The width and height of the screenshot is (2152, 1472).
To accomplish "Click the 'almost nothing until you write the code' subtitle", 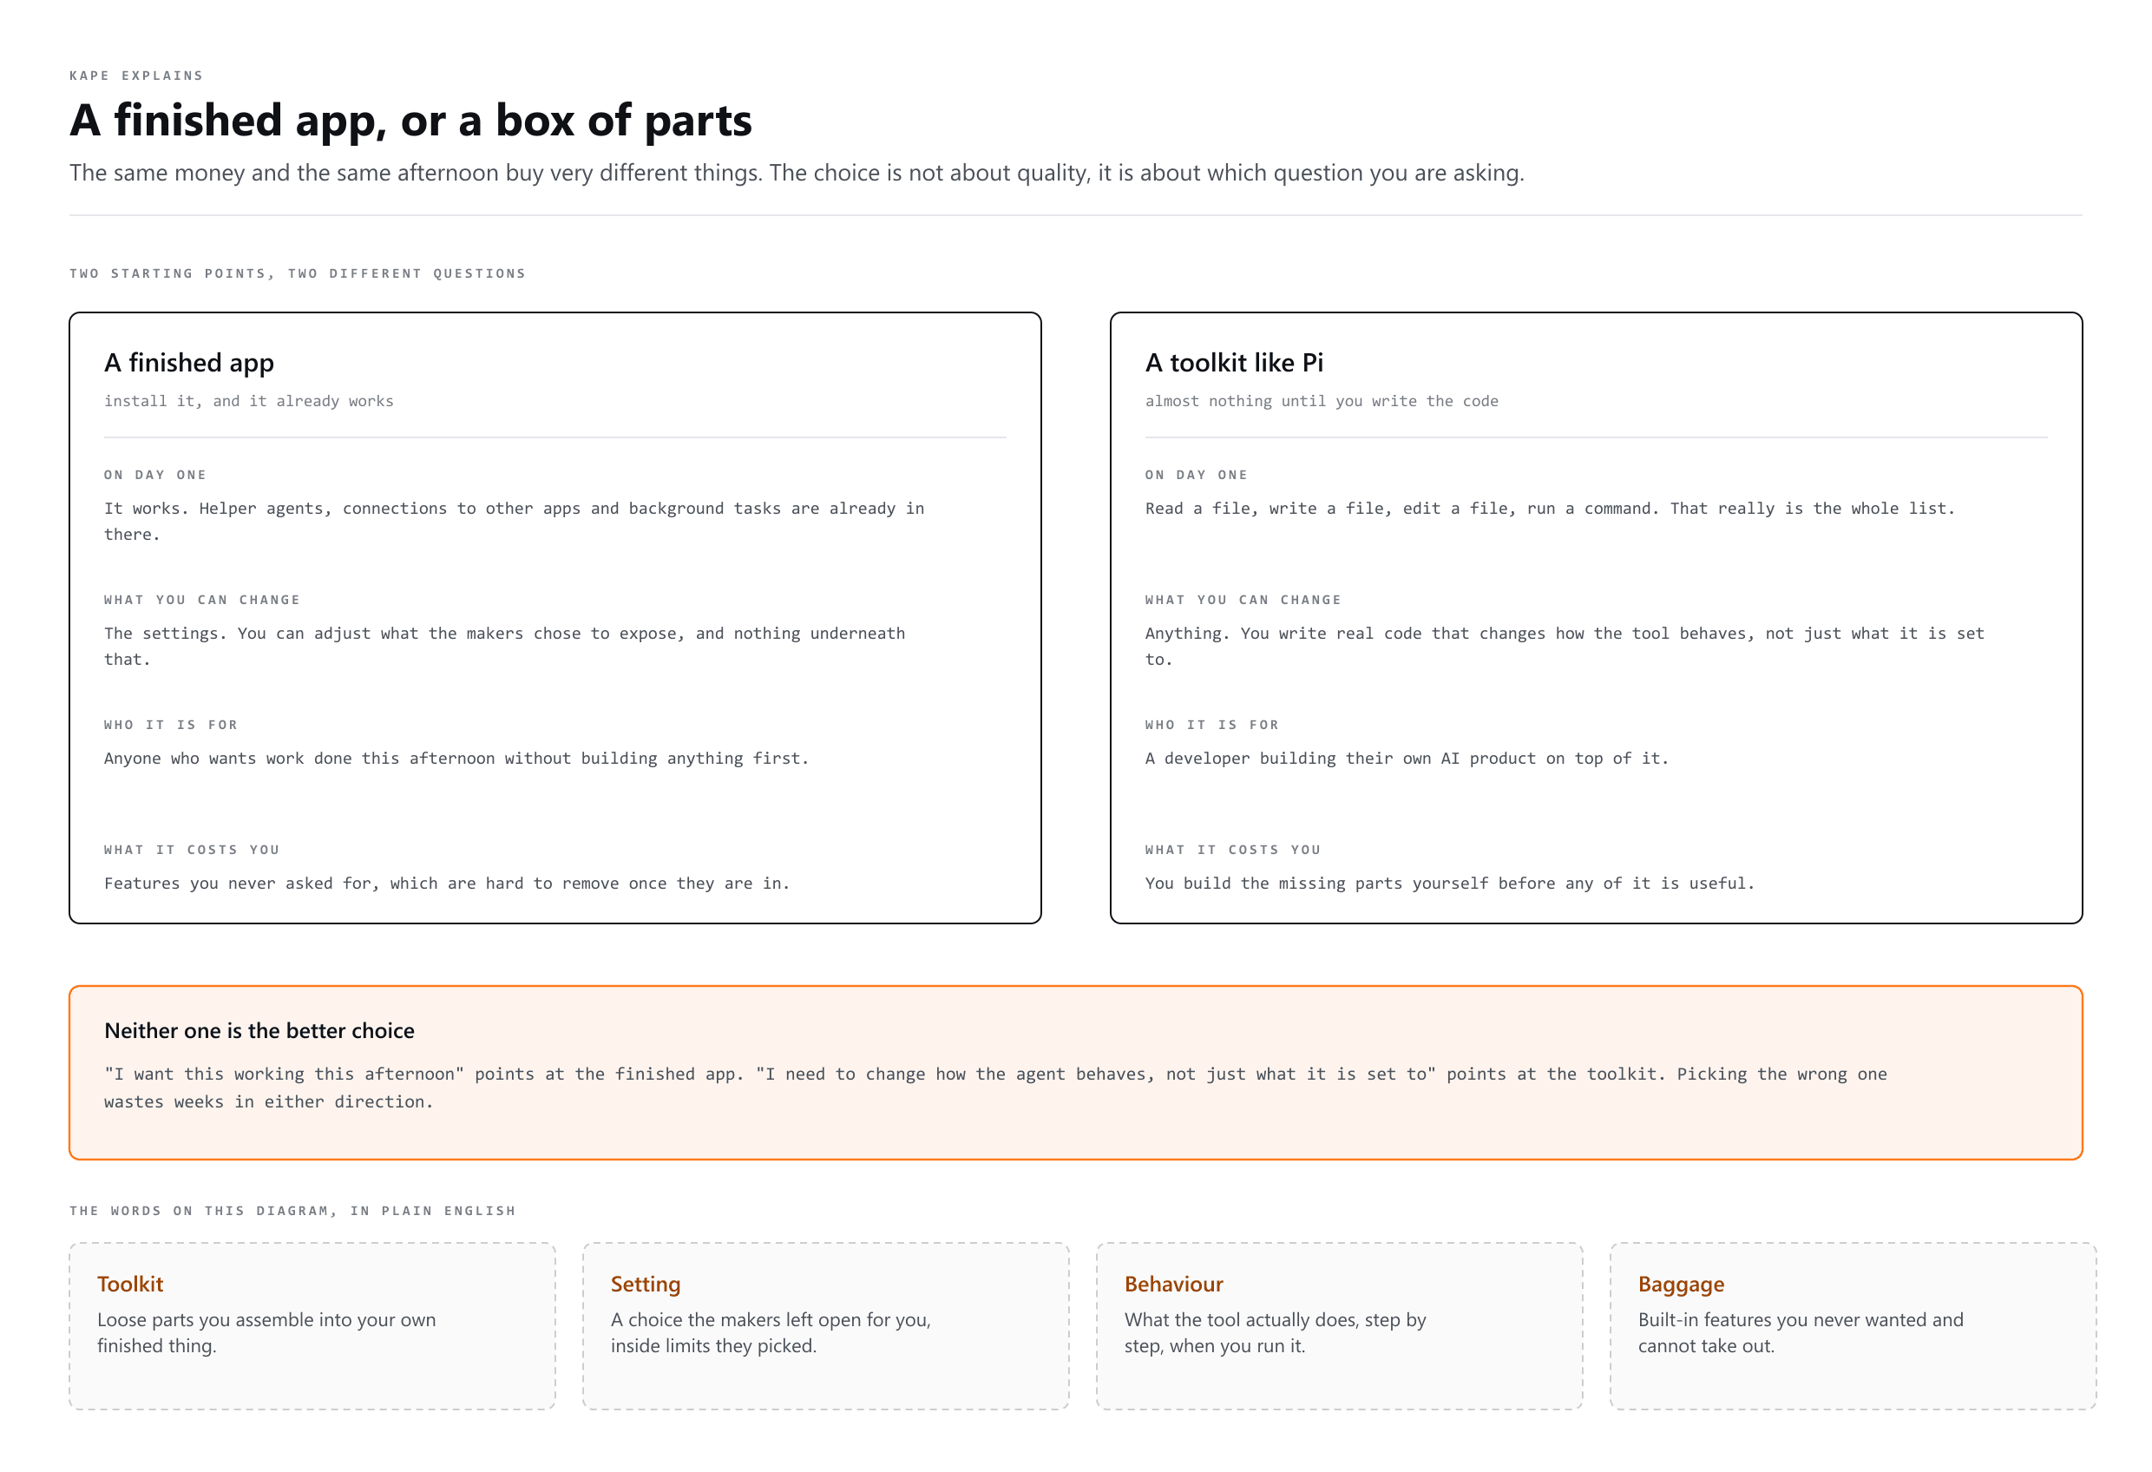I will (x=1322, y=401).
